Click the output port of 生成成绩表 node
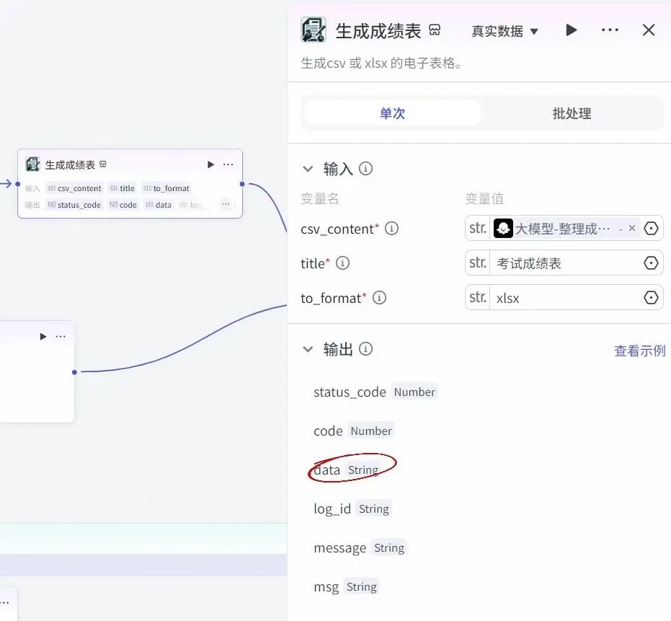Image resolution: width=671 pixels, height=621 pixels. tap(242, 184)
